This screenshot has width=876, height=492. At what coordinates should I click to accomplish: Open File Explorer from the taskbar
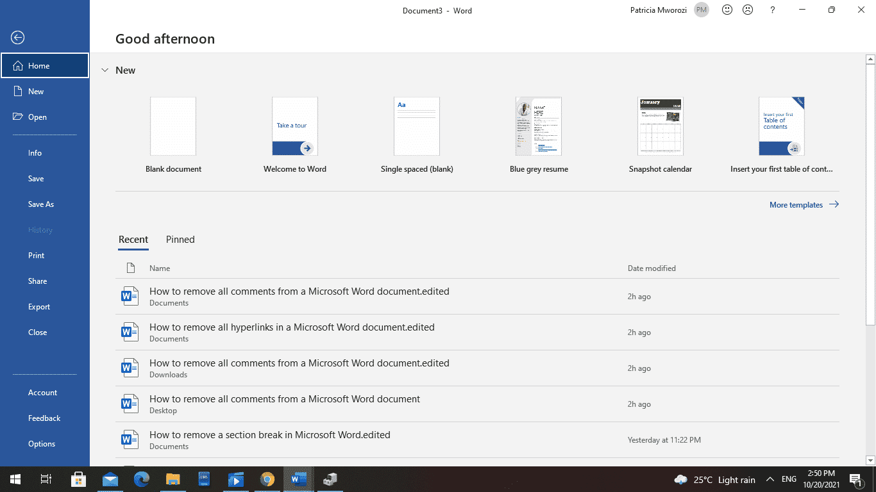[173, 479]
